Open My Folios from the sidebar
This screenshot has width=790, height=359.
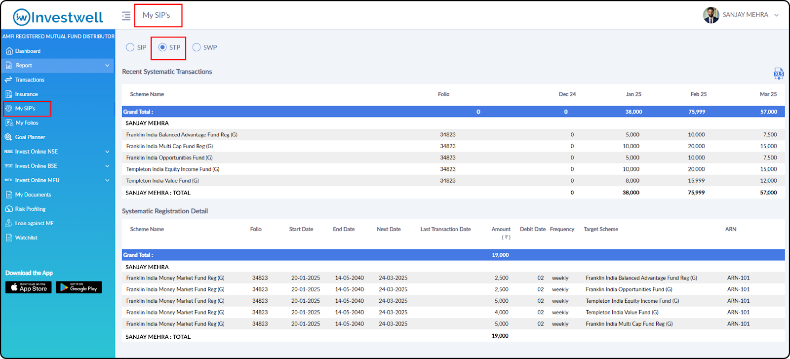27,122
